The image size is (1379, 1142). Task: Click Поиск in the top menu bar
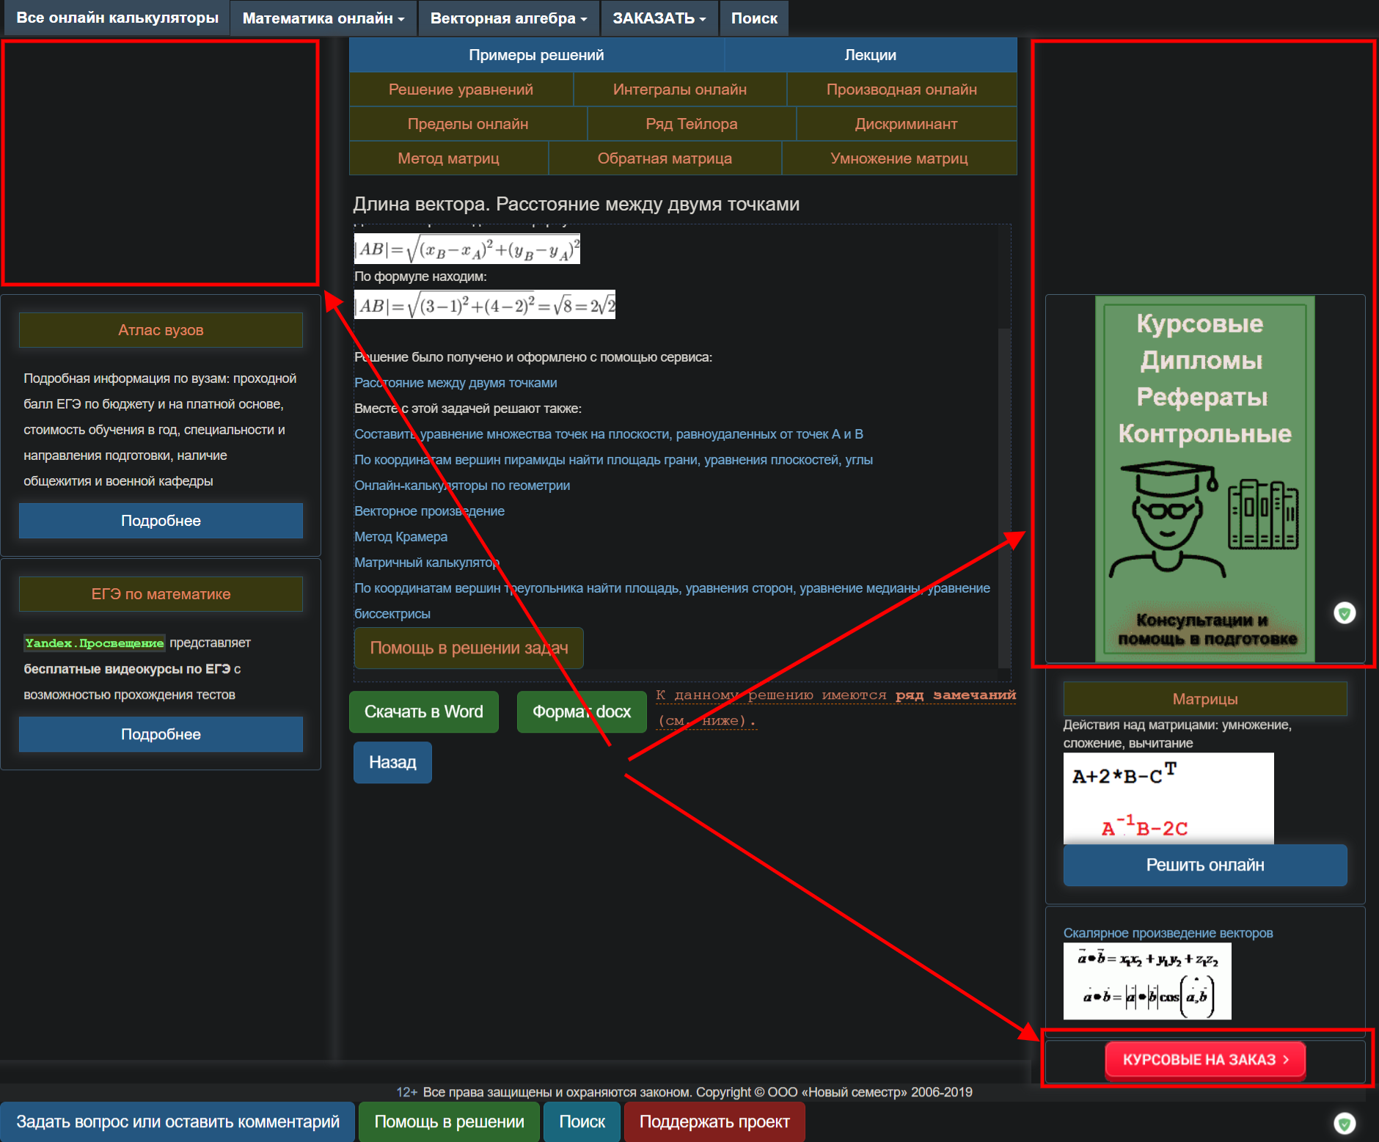point(754,18)
